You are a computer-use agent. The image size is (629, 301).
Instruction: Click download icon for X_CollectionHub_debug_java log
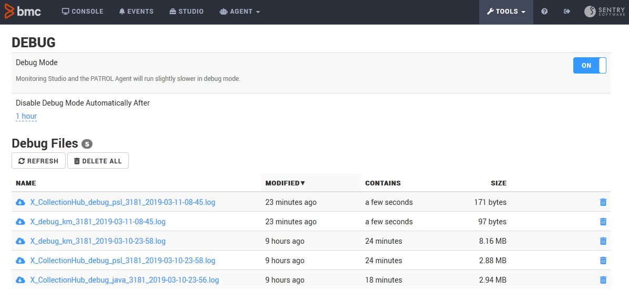(x=20, y=280)
